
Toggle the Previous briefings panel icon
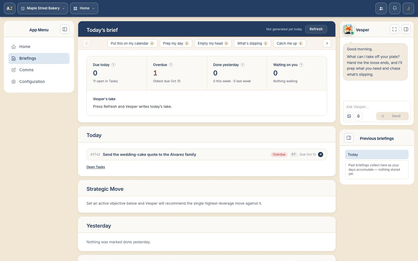(349, 138)
